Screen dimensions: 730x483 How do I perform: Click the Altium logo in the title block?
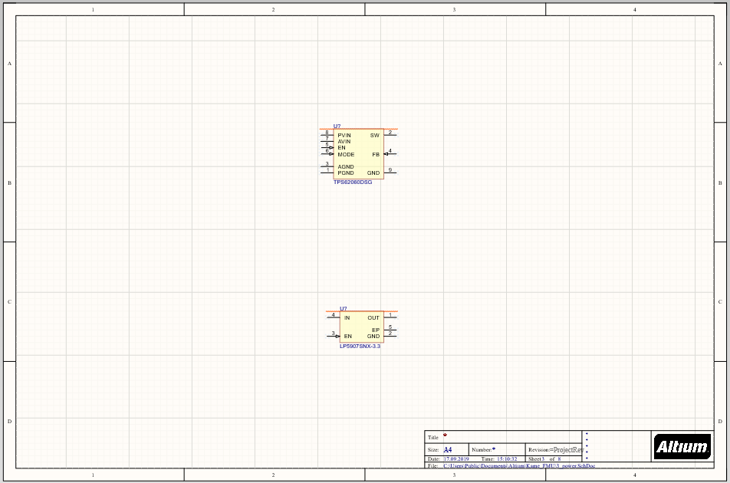[x=681, y=446]
